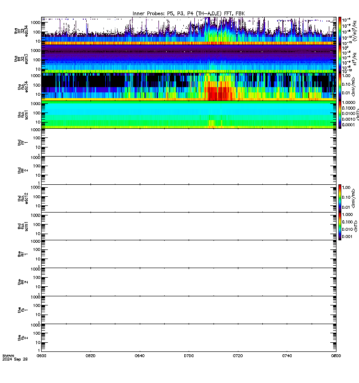The image size is (359, 383).
Task: Click the 'nT²/Hz' color bar unit label
Action: click(355, 59)
